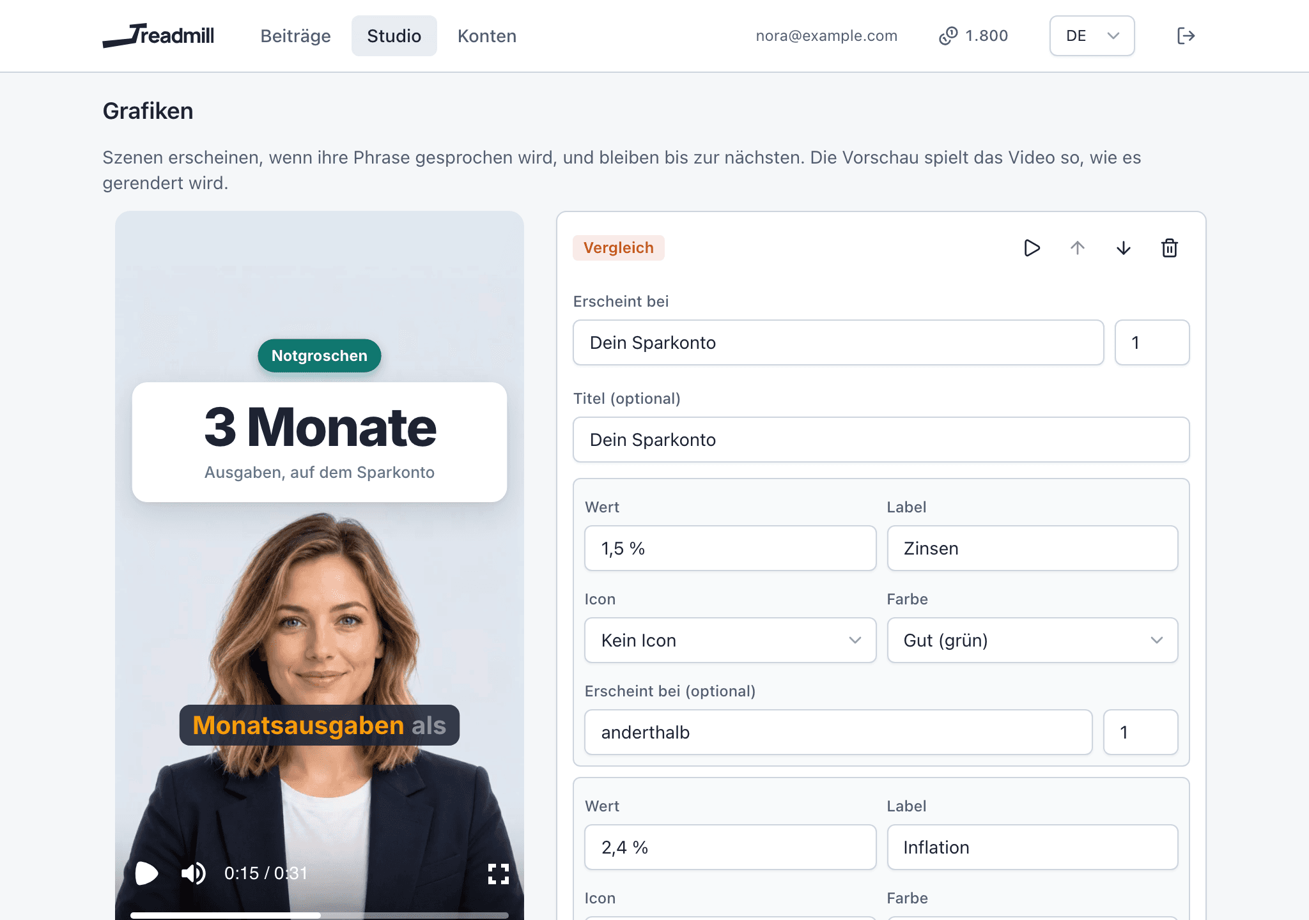Click the Notgroschen pill in preview
Viewport: 1309px width, 920px height.
[x=320, y=356]
